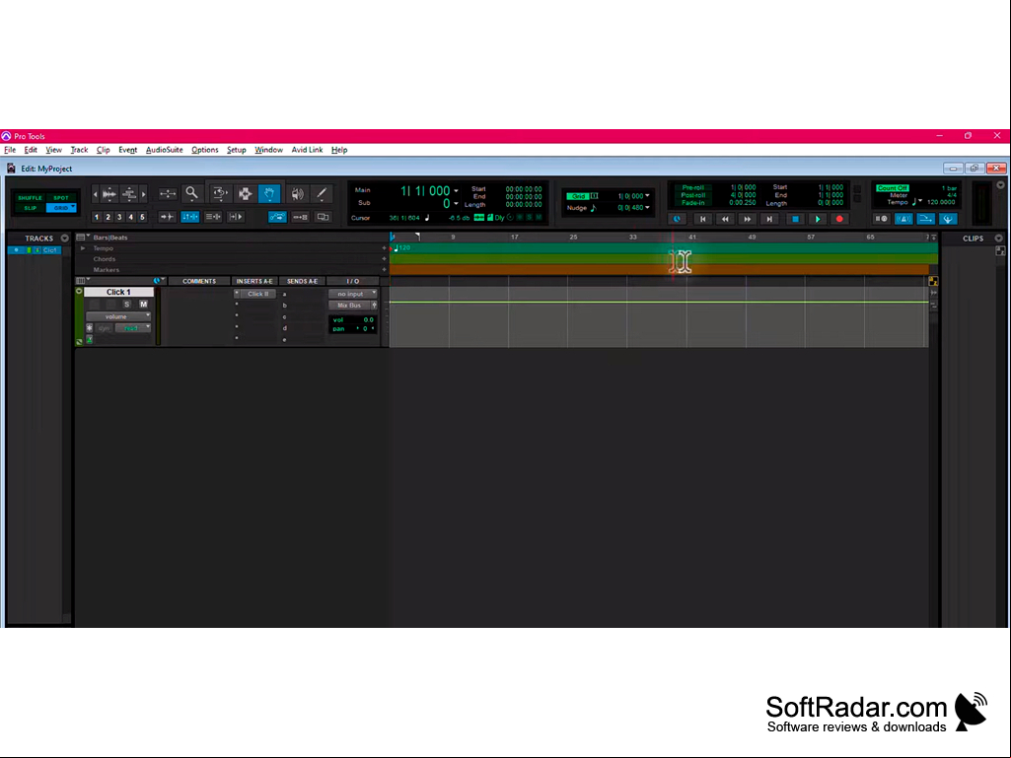Zoom out horizontally with the left arrow

pyautogui.click(x=96, y=193)
